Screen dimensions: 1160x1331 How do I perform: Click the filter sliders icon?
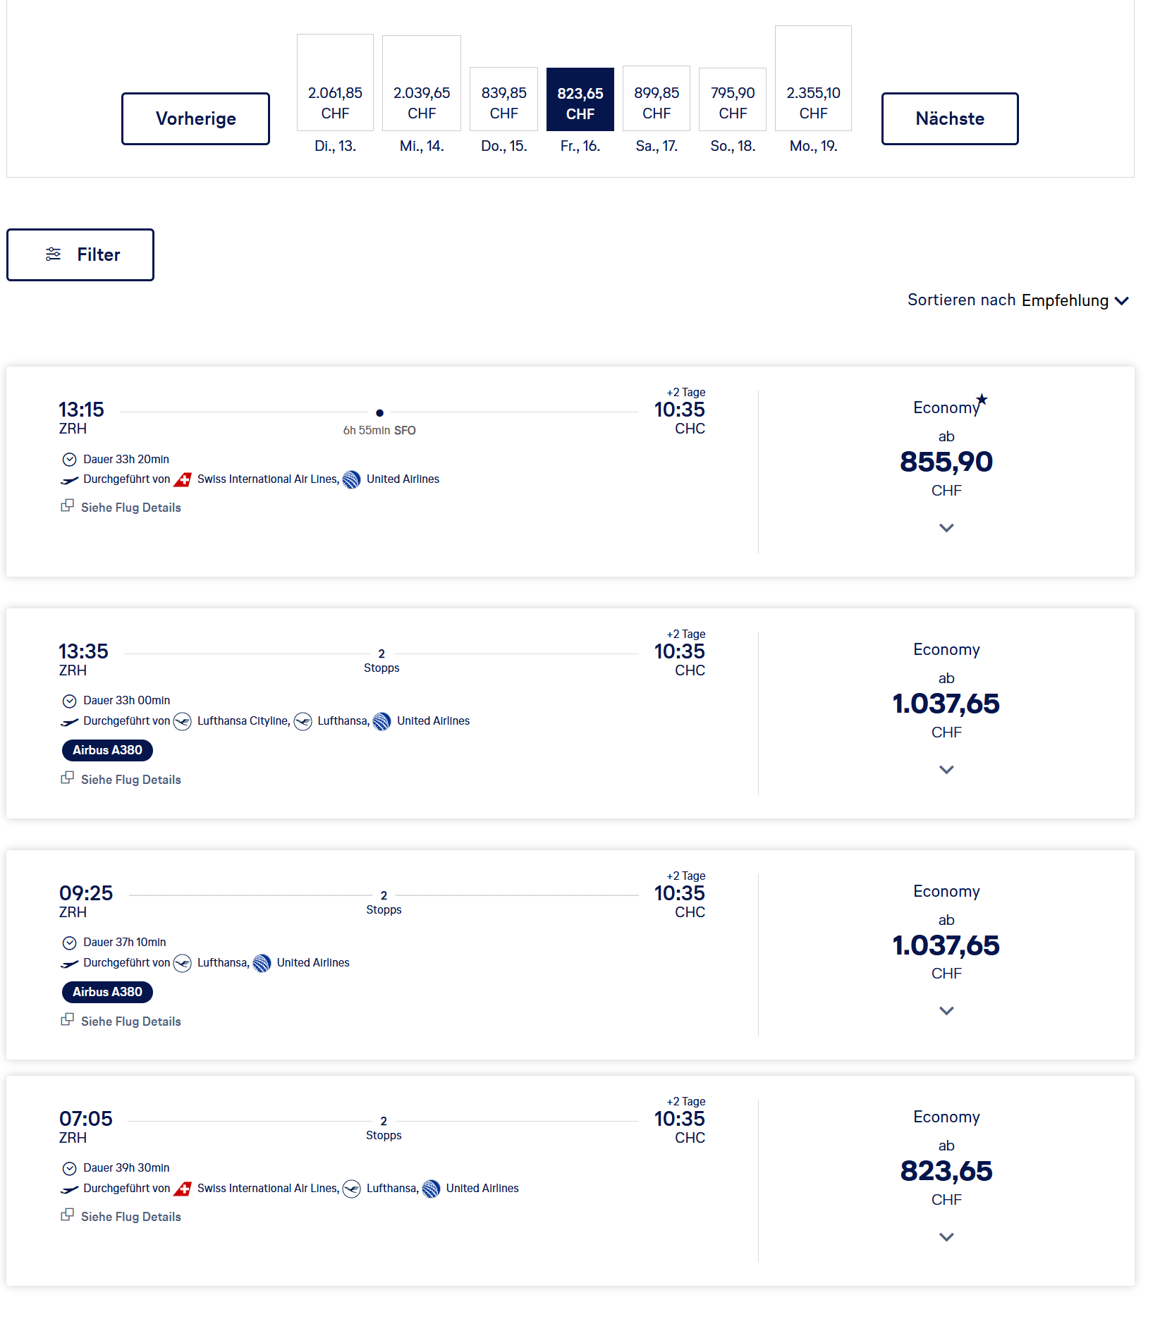pyautogui.click(x=54, y=254)
